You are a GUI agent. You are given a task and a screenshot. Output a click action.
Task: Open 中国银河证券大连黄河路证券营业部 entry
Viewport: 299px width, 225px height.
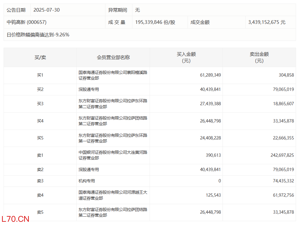tap(113, 155)
